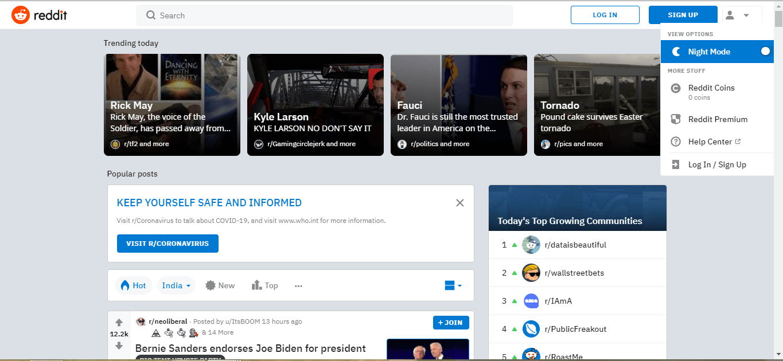Image resolution: width=783 pixels, height=361 pixels.
Task: Click the r/PublicFreakout community avatar
Action: (x=532, y=329)
